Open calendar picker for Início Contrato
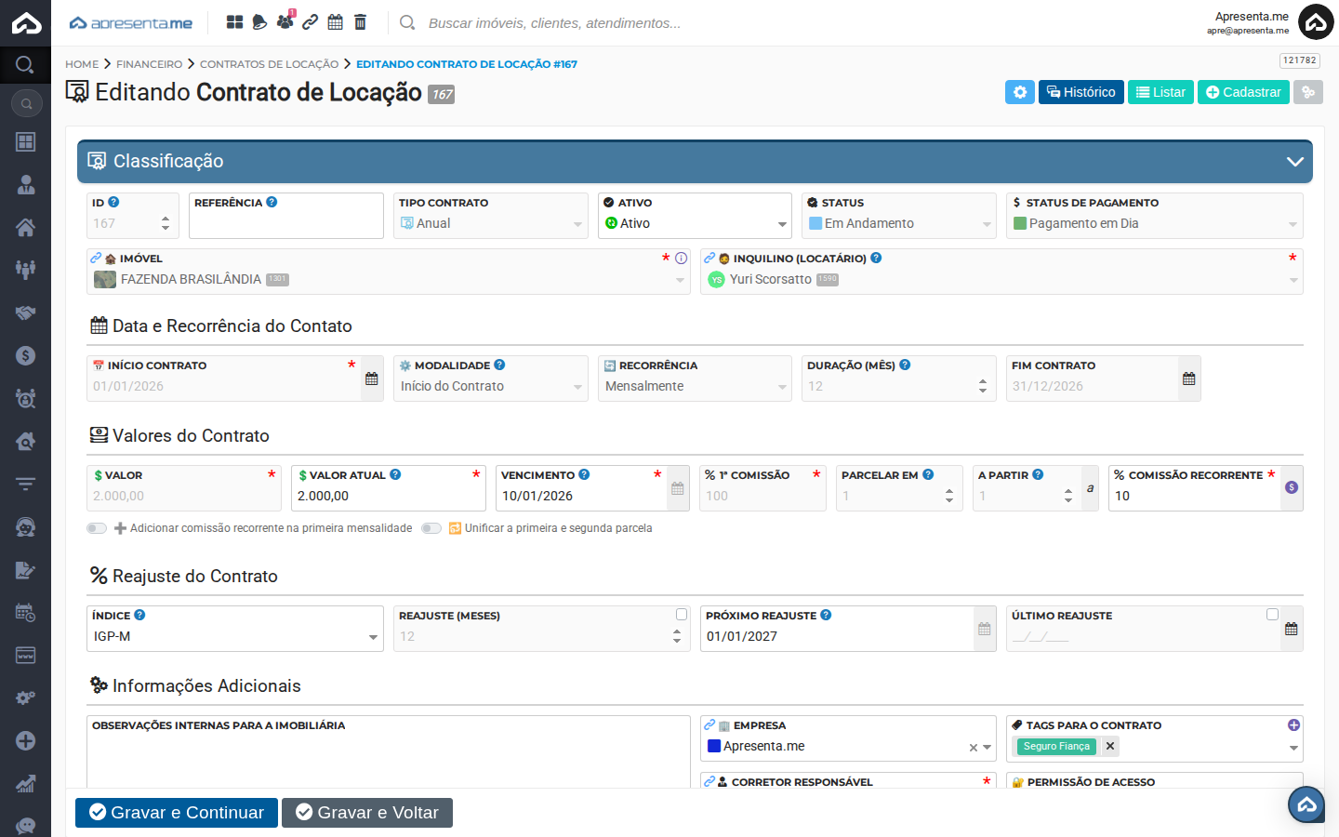This screenshot has height=837, width=1339. tap(372, 379)
